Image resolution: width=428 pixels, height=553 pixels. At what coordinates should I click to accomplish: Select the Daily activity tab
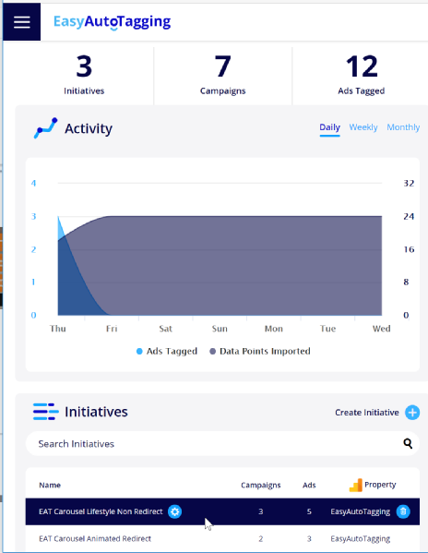329,127
